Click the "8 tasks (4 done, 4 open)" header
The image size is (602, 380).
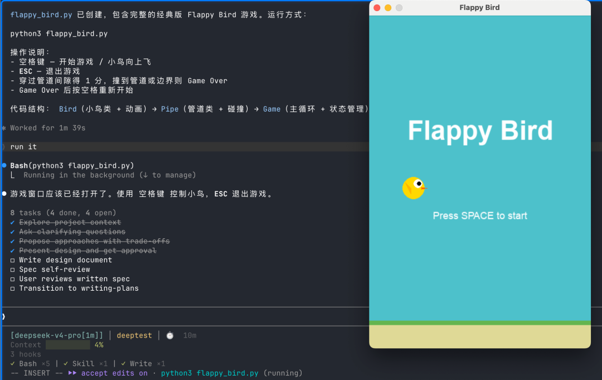pos(63,213)
